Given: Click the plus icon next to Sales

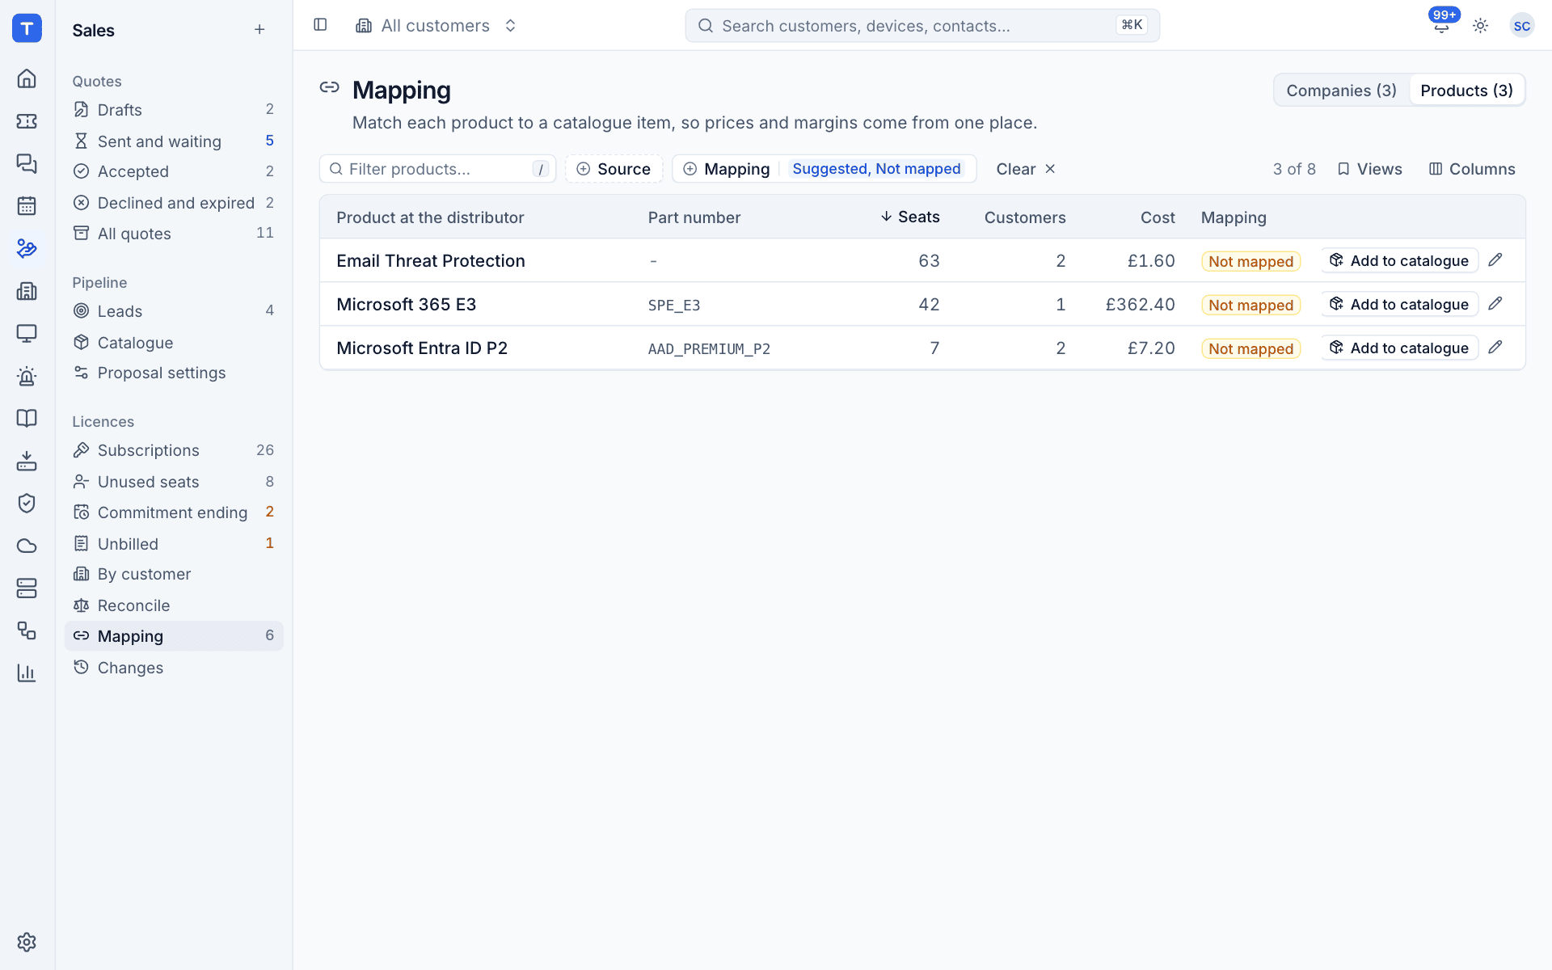Looking at the screenshot, I should tap(259, 30).
